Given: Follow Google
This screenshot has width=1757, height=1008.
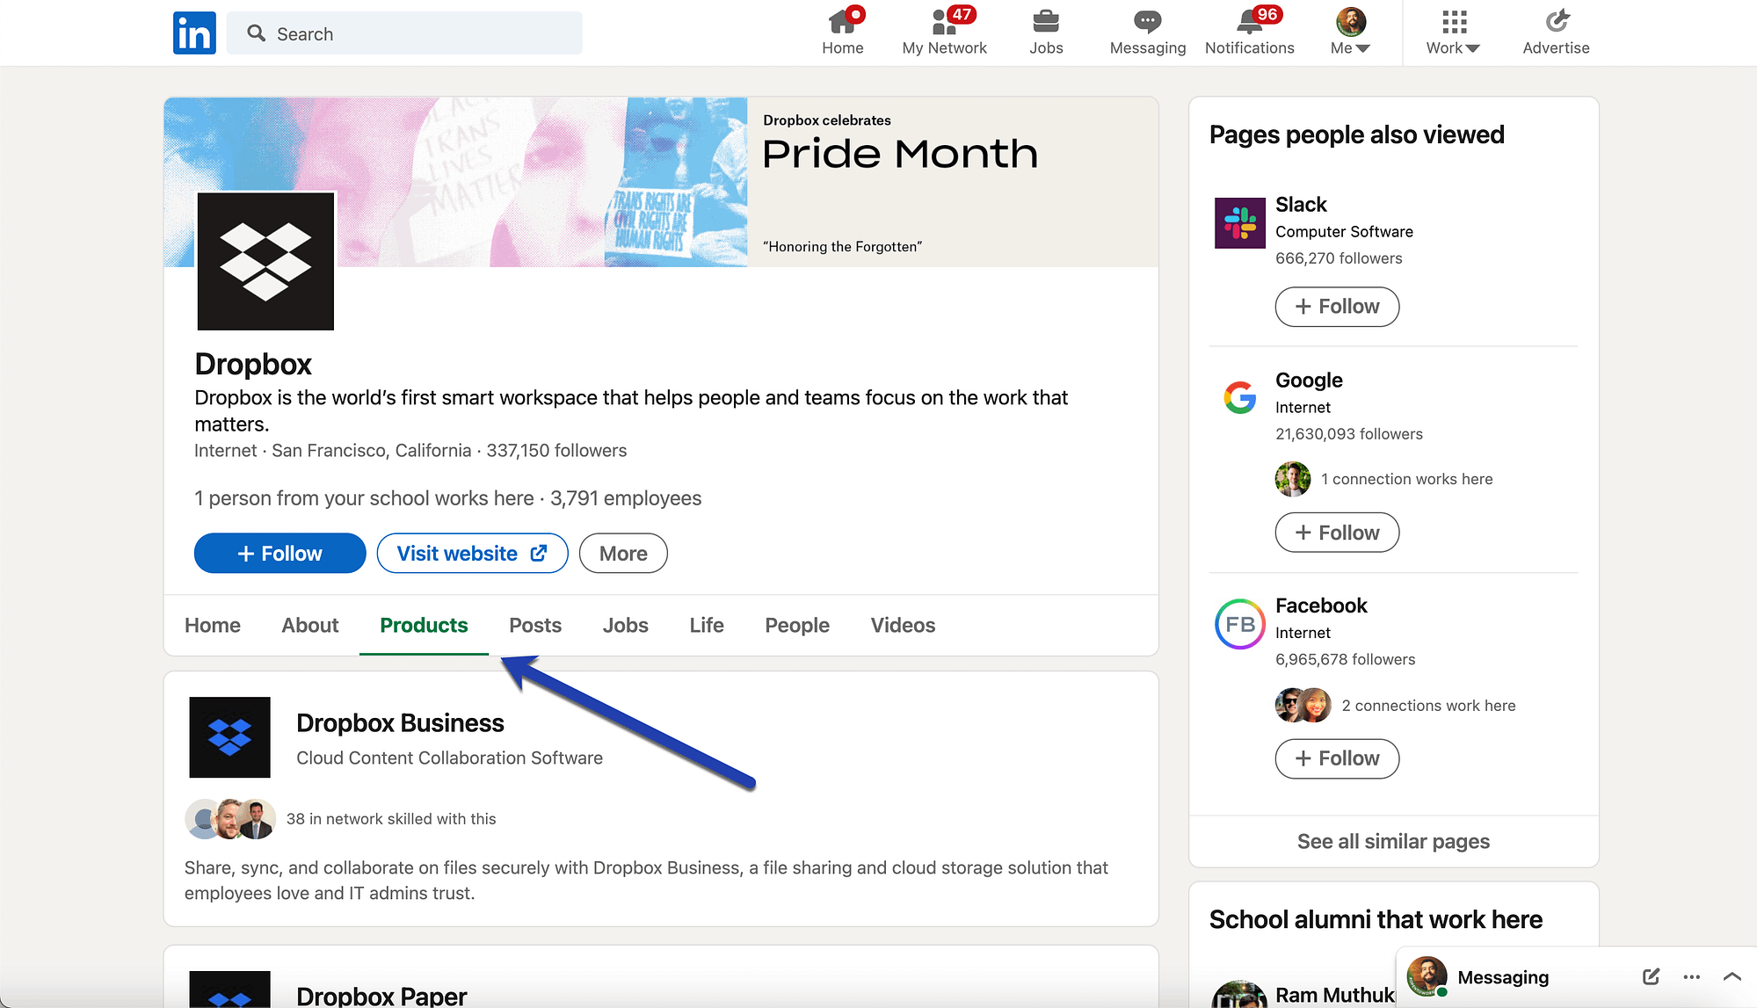Looking at the screenshot, I should [1337, 533].
